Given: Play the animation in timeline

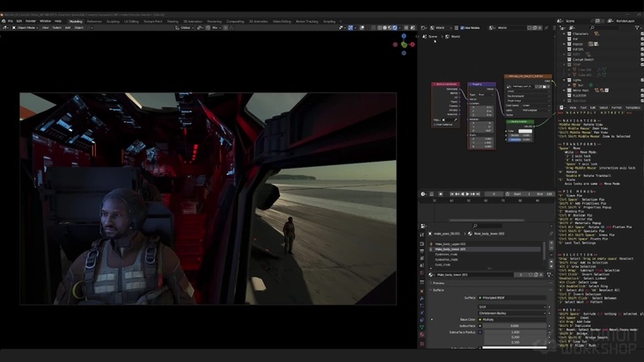Looking at the screenshot, I should (467, 194).
